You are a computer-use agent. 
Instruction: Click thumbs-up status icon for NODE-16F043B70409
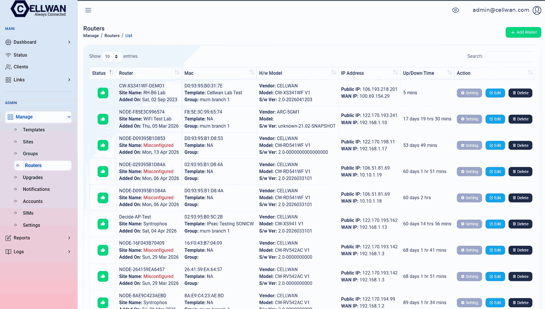pos(103,250)
